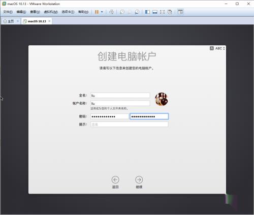Toggle the thumbnail bar view icon
254x215 pixels.
point(155,12)
